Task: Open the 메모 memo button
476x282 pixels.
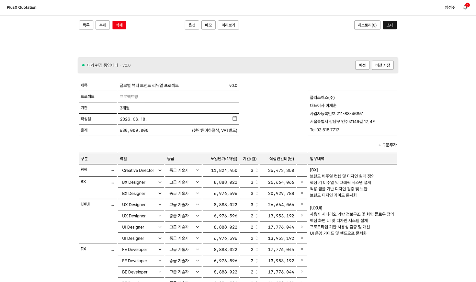Action: click(x=209, y=25)
